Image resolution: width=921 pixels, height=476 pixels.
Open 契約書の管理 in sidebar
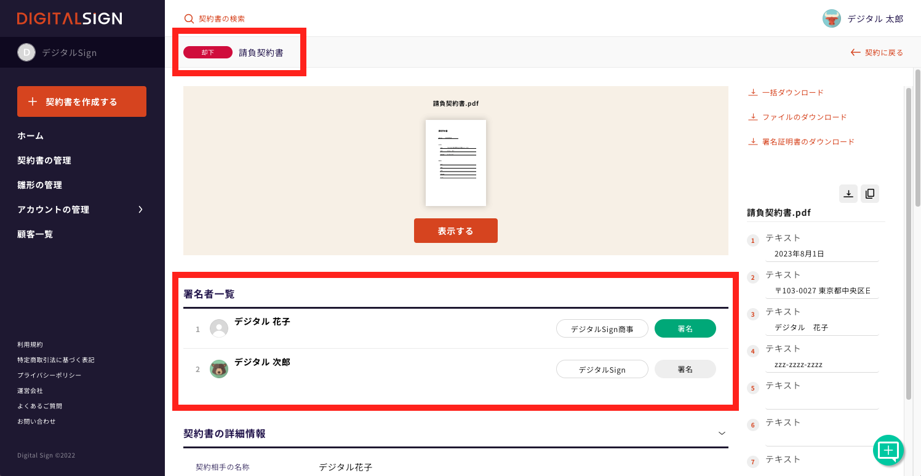pyautogui.click(x=44, y=161)
